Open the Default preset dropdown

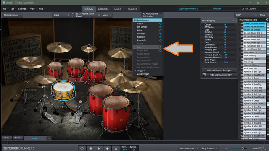[x=225, y=8]
